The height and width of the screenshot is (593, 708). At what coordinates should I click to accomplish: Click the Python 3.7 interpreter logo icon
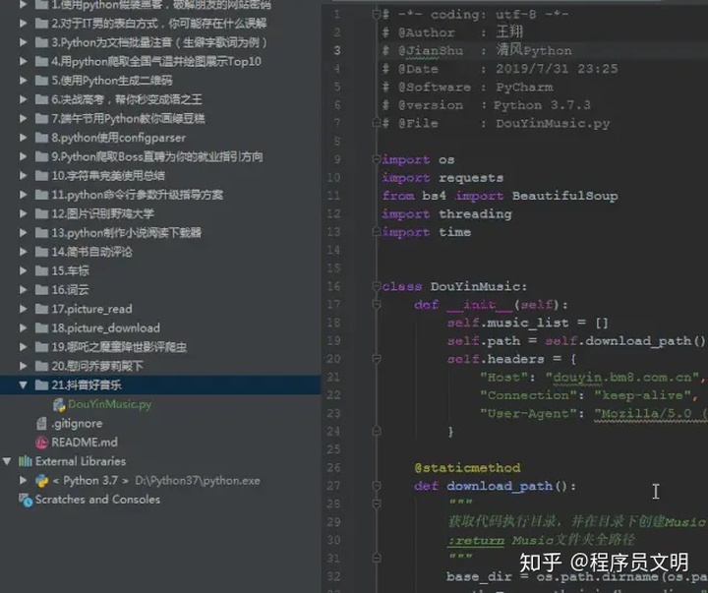[x=41, y=481]
